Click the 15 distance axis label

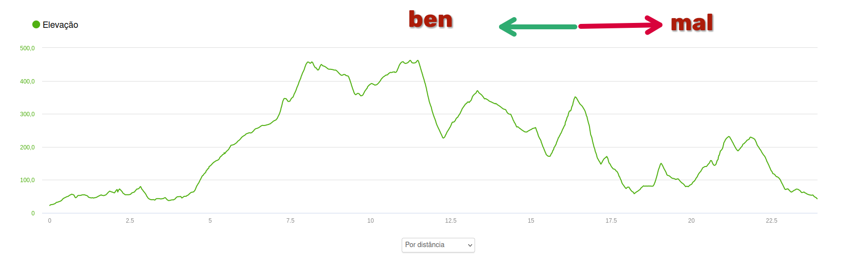(x=531, y=221)
